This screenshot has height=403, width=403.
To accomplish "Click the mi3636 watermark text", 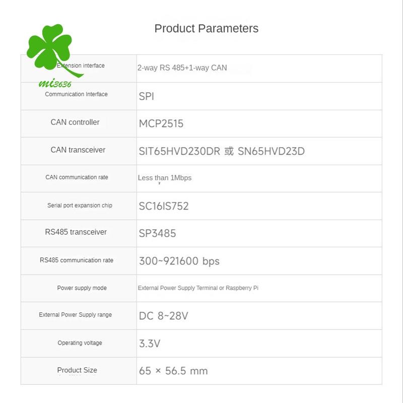I will coord(55,83).
